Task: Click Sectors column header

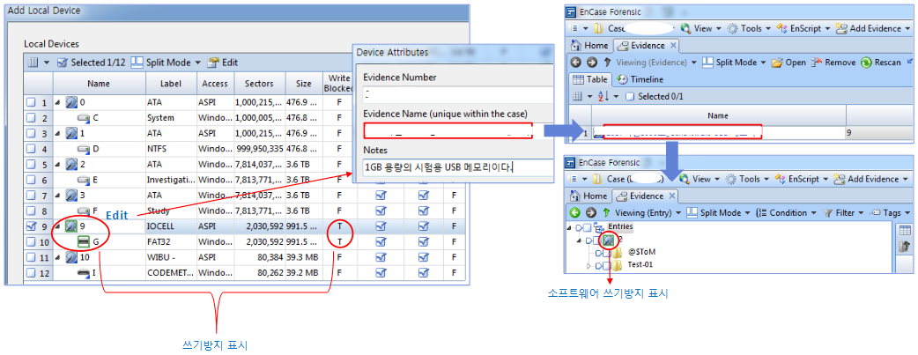Action: click(x=259, y=84)
